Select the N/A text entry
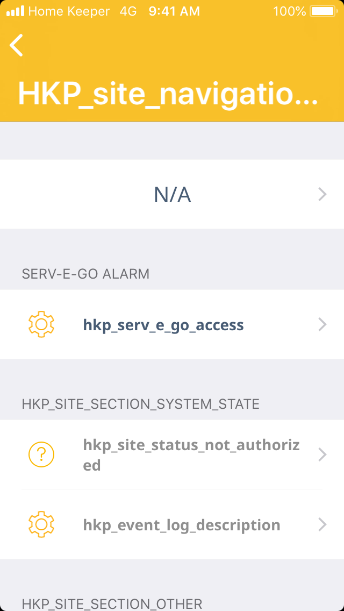The width and height of the screenshot is (344, 611). pos(173,195)
